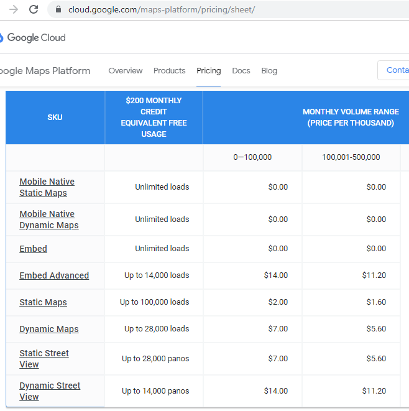This screenshot has height=411, width=409.
Task: Click Static Maps $1.60 price
Action: coord(376,302)
